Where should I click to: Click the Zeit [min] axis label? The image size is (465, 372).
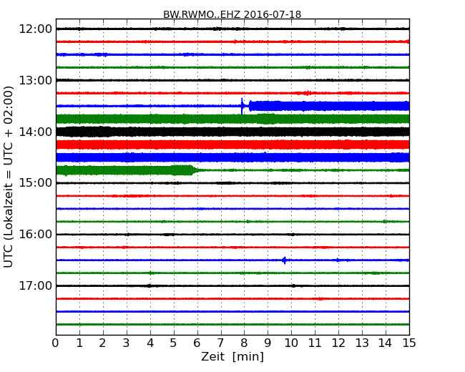click(232, 356)
